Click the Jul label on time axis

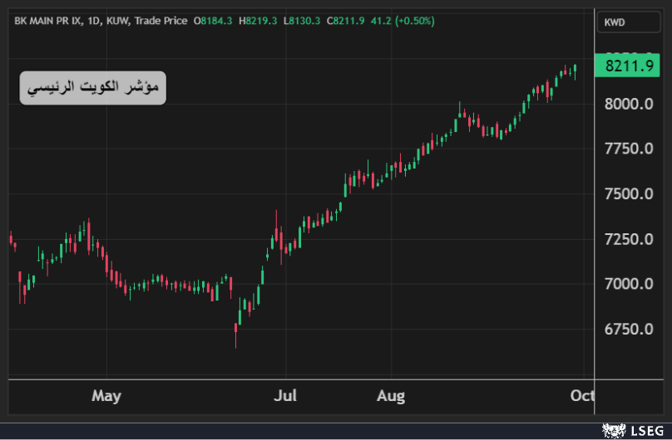coord(286,396)
